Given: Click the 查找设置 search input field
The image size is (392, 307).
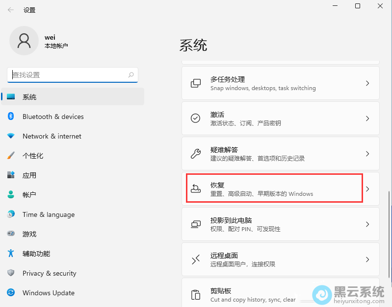Looking at the screenshot, I should [x=69, y=75].
